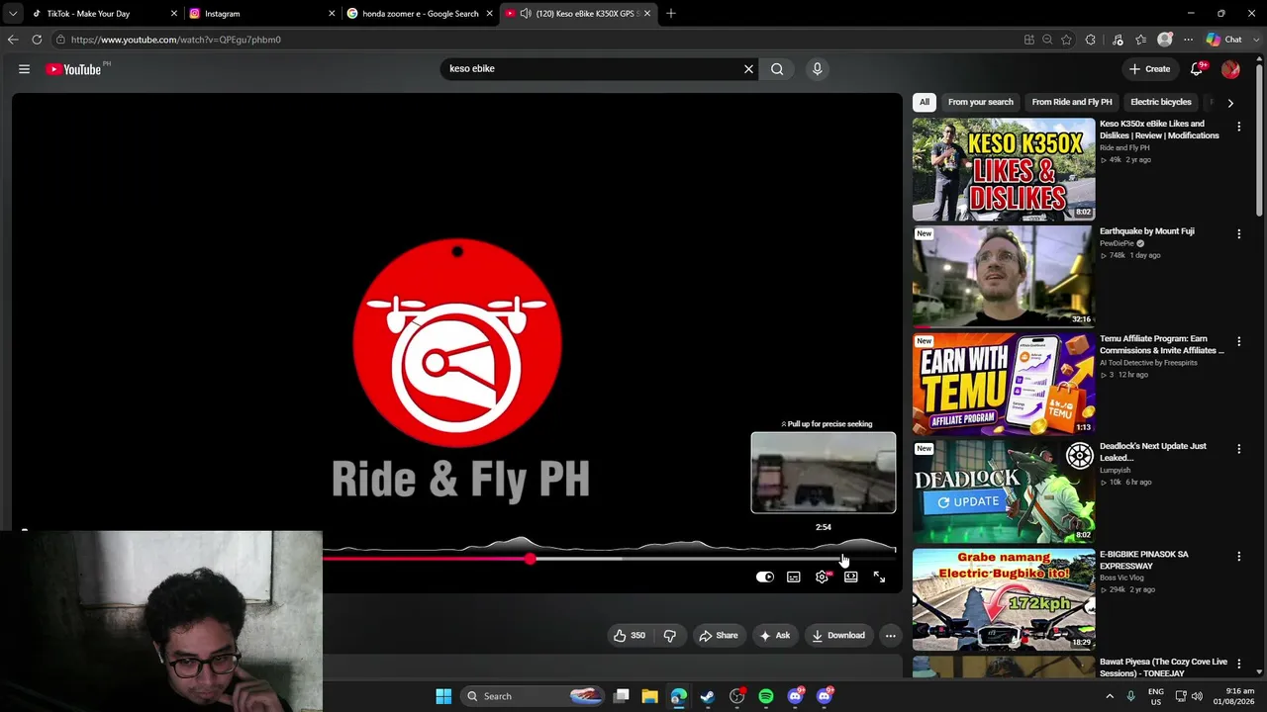The height and width of the screenshot is (712, 1267).
Task: Select the 'From your search' chip
Action: pyautogui.click(x=981, y=102)
